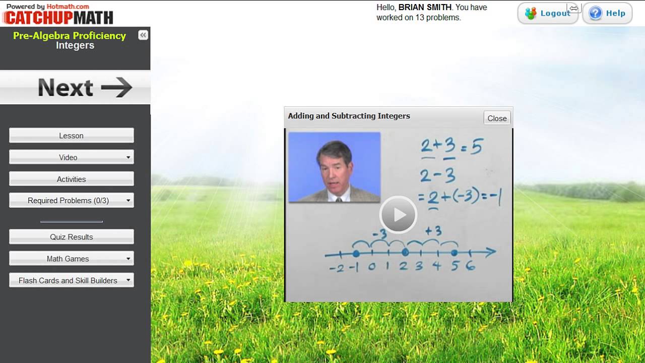Open the Activities button

72,179
